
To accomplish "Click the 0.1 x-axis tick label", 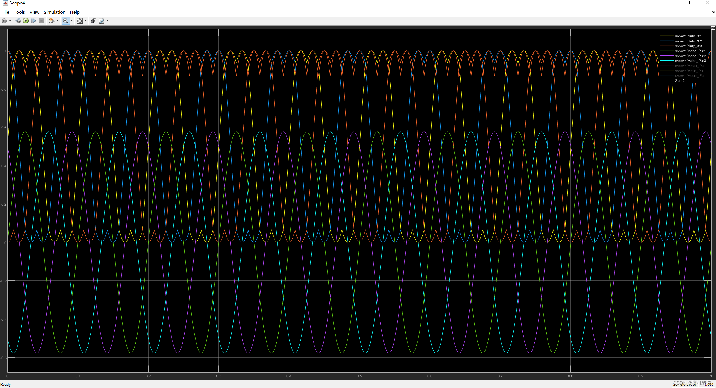I will [78, 376].
